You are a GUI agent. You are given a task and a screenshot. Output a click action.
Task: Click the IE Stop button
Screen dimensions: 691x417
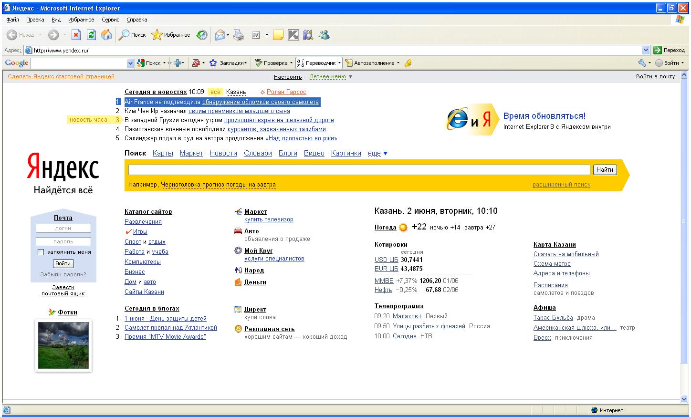click(76, 35)
